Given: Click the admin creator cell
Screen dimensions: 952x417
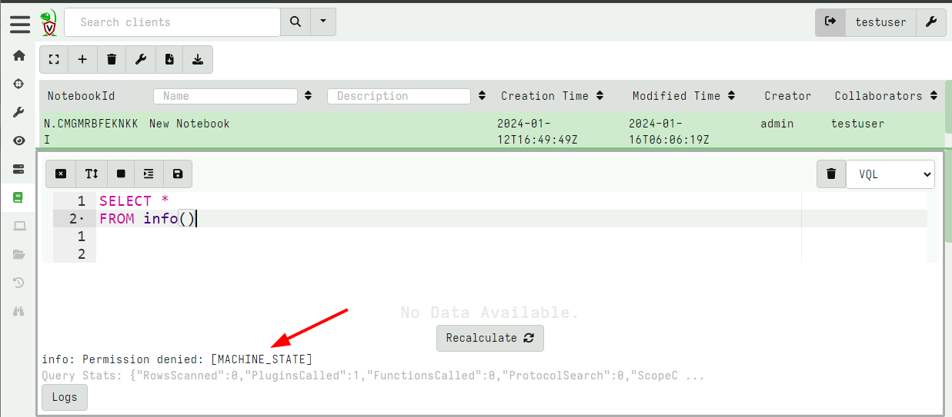Looking at the screenshot, I should coord(777,124).
